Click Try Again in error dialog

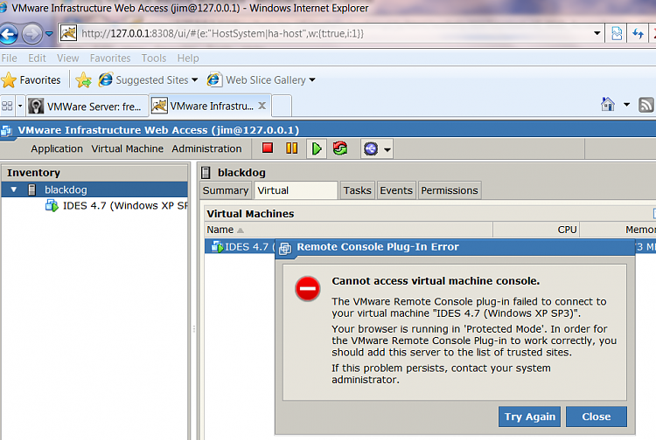[x=529, y=416]
